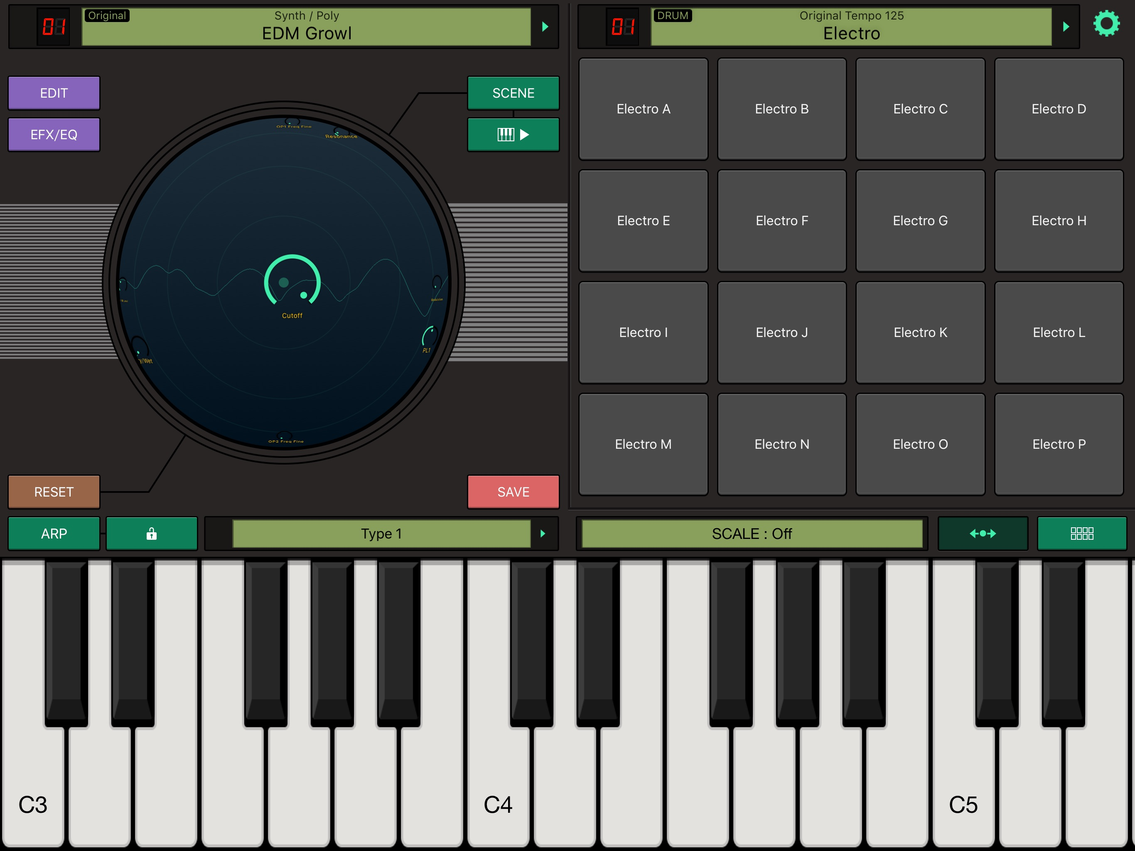Hit the Electro E drum pad
This screenshot has width=1135, height=851.
pyautogui.click(x=644, y=221)
